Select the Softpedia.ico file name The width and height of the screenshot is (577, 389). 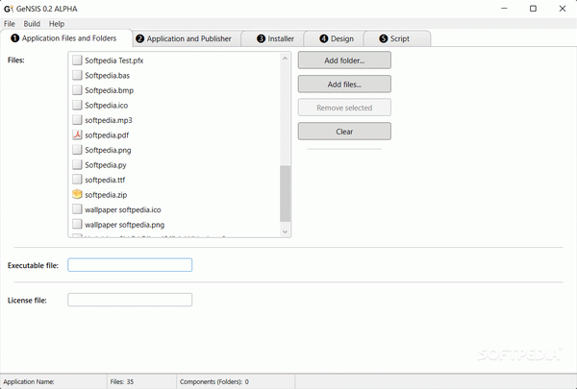107,106
